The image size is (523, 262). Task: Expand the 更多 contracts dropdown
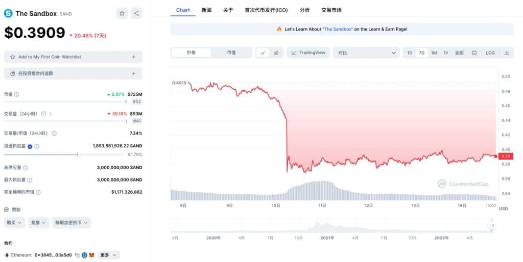(x=108, y=255)
